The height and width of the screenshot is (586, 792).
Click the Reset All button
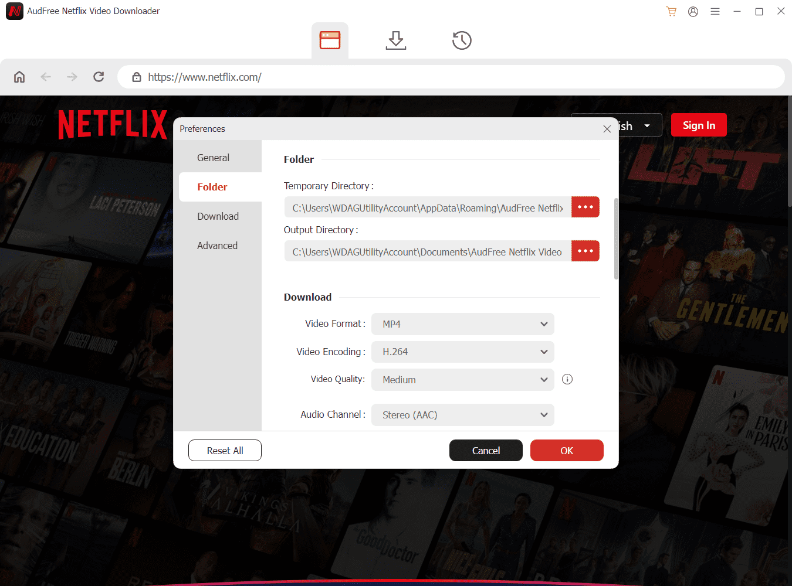225,451
